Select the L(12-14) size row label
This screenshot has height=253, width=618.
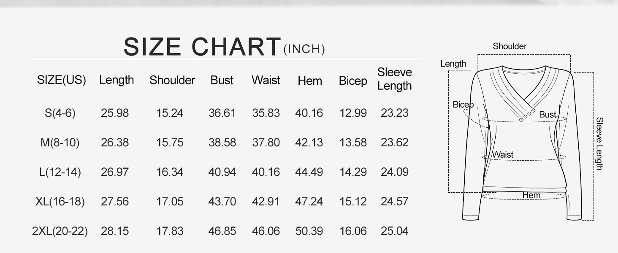pyautogui.click(x=60, y=172)
